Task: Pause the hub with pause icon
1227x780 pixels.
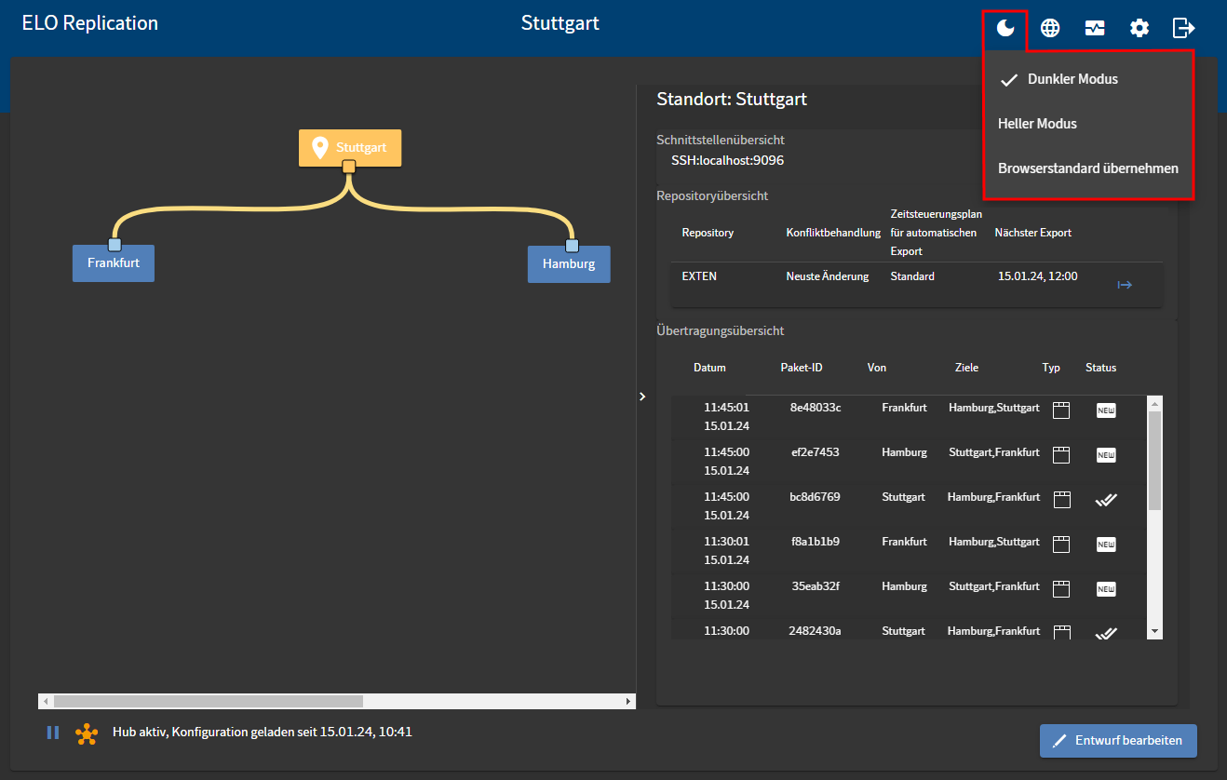Action: click(x=53, y=733)
